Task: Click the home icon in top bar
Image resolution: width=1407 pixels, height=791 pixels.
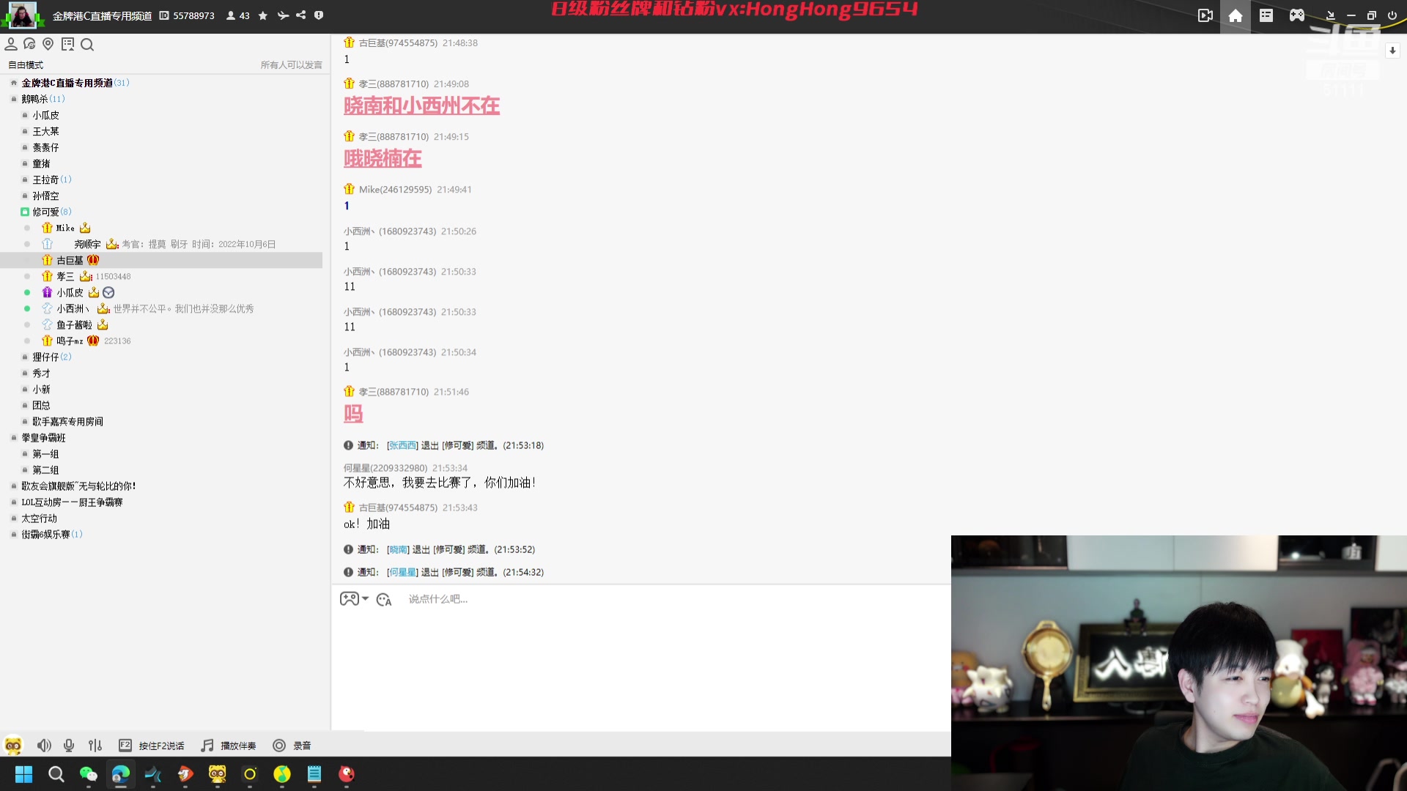Action: pyautogui.click(x=1236, y=15)
